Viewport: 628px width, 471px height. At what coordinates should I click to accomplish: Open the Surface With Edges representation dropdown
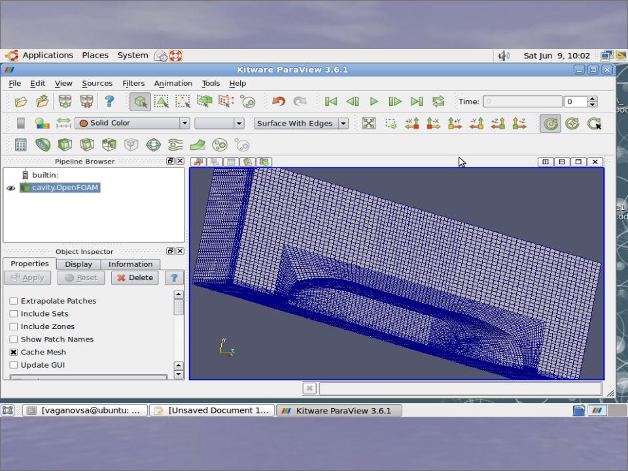click(301, 123)
